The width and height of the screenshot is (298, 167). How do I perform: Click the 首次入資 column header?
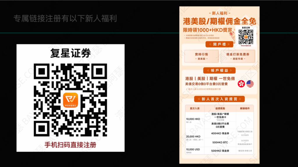(195, 108)
